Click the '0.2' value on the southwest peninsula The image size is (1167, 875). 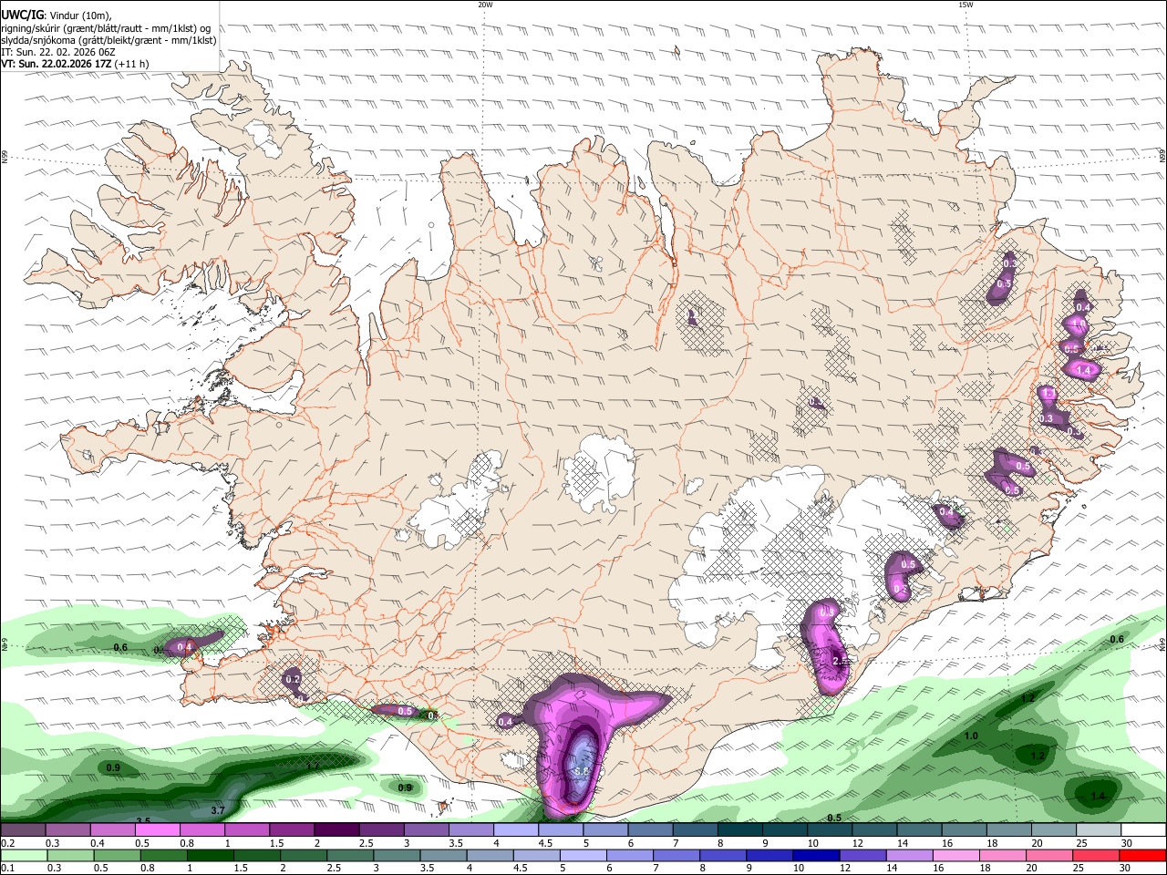tap(293, 680)
